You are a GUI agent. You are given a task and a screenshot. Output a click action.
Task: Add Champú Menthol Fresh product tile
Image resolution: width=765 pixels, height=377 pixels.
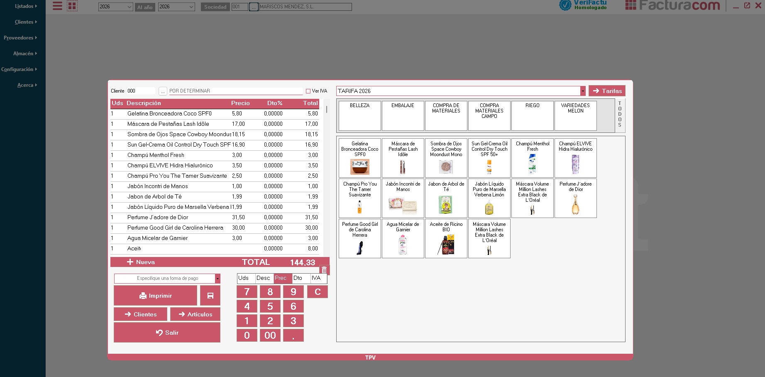click(x=533, y=158)
